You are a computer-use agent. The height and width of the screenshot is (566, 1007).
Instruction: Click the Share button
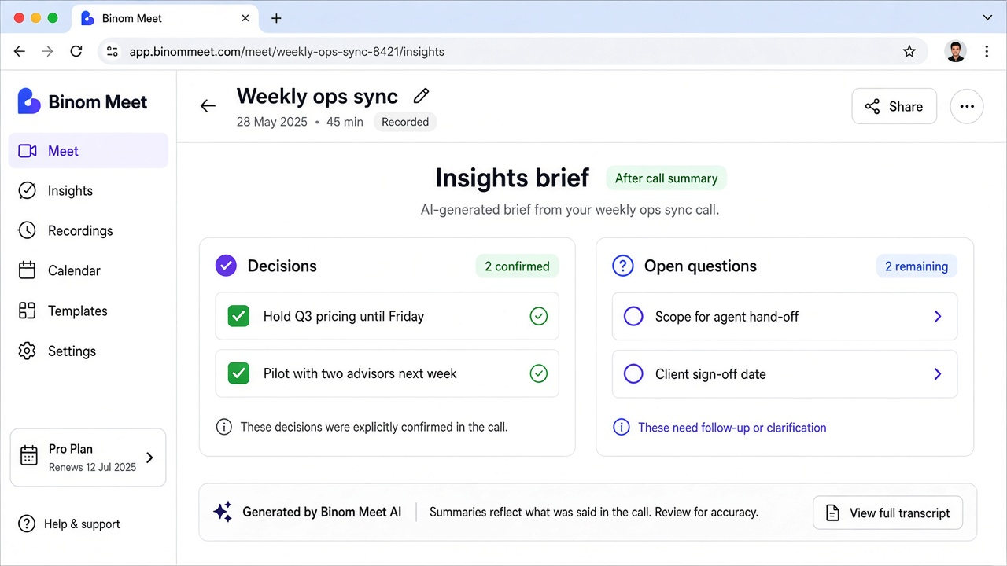894,106
